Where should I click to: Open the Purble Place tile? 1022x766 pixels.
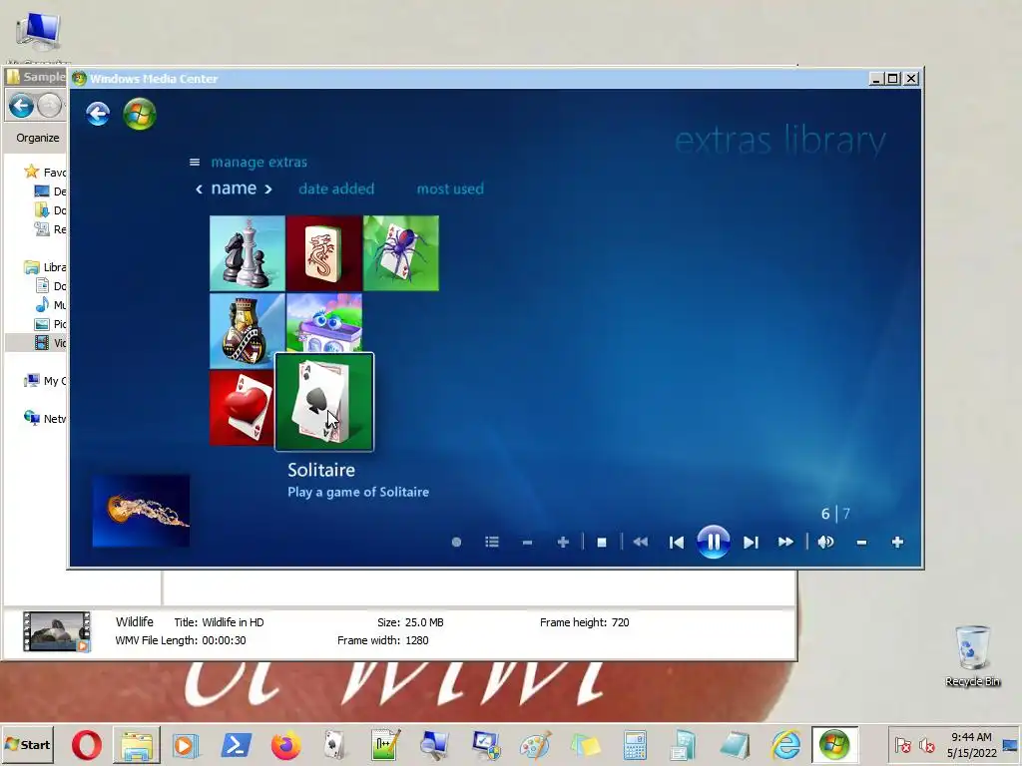click(324, 322)
